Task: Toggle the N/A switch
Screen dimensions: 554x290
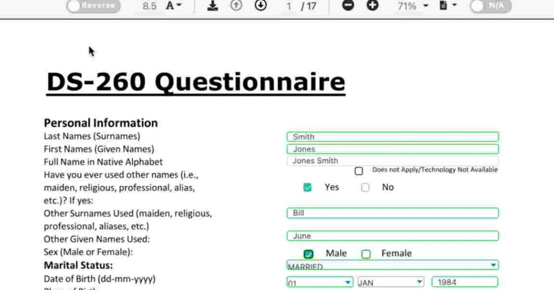Action: (x=490, y=6)
